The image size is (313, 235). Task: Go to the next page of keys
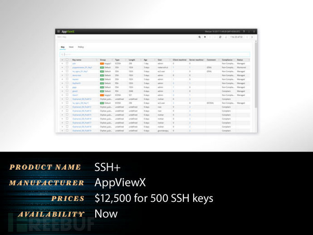click(x=252, y=37)
